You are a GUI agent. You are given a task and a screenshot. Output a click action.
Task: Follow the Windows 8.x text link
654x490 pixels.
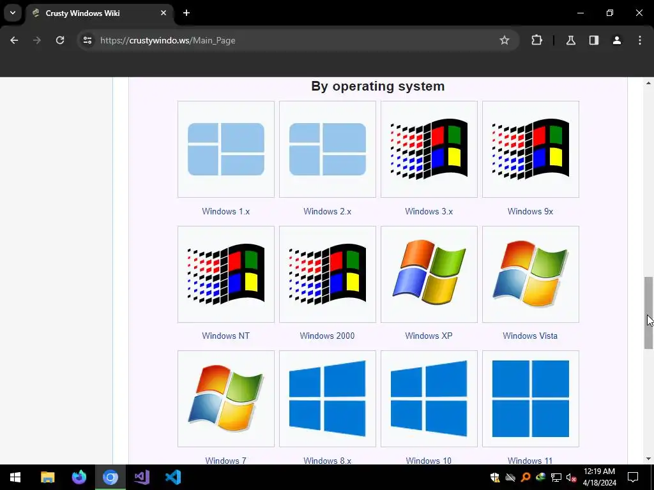coord(328,461)
